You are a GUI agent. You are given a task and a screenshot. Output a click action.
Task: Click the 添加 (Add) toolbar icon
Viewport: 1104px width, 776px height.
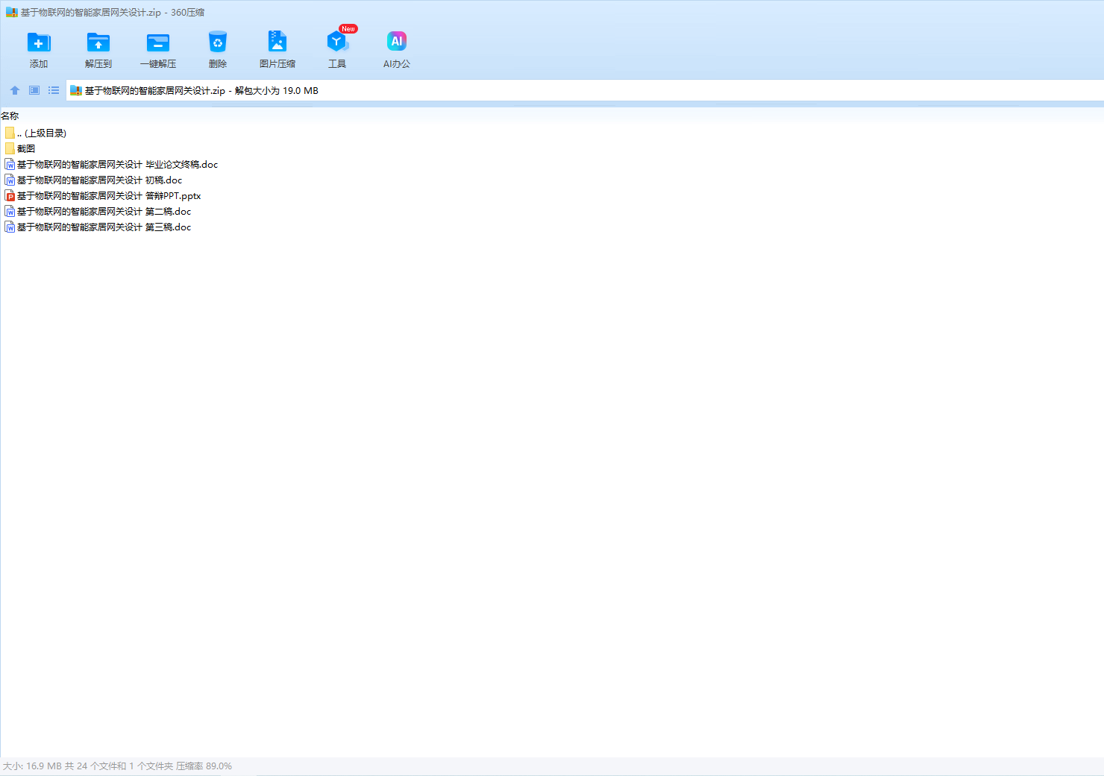tap(39, 42)
